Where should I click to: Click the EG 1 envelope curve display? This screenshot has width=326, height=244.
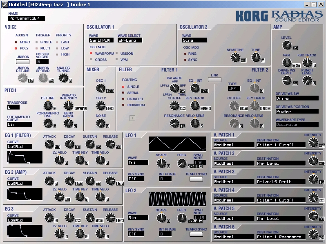point(25,157)
